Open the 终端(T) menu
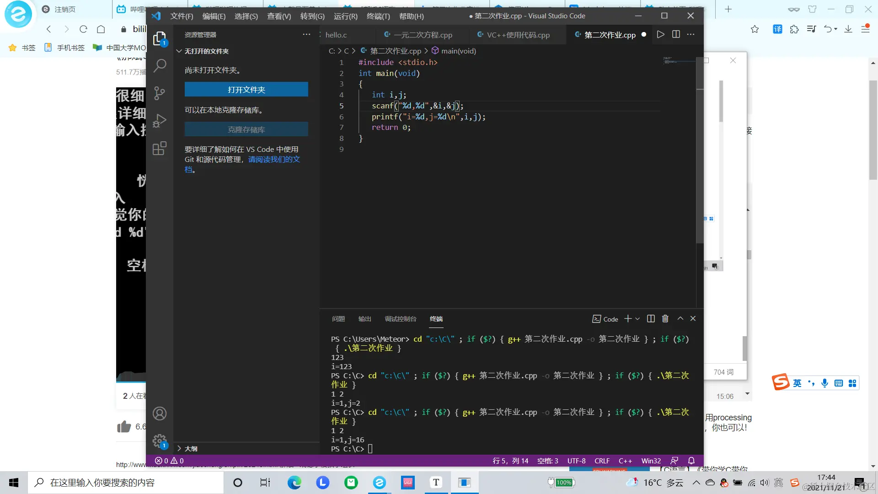The height and width of the screenshot is (494, 878). click(x=378, y=16)
